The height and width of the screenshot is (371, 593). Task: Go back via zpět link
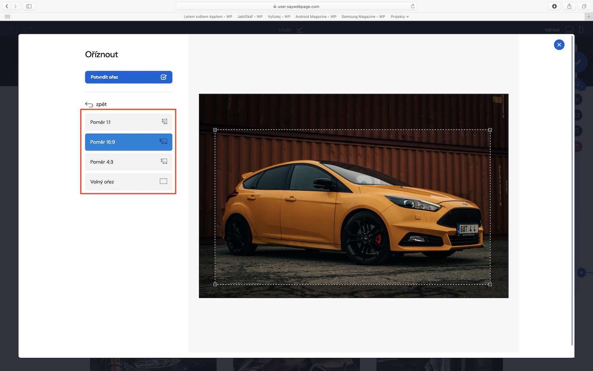pyautogui.click(x=96, y=105)
